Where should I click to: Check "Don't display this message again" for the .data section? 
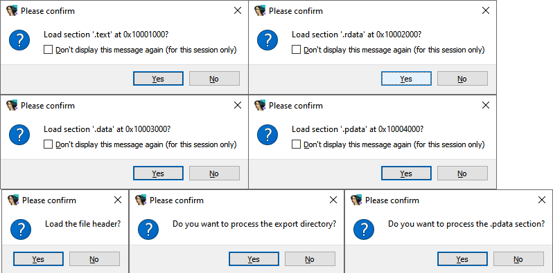coord(48,144)
